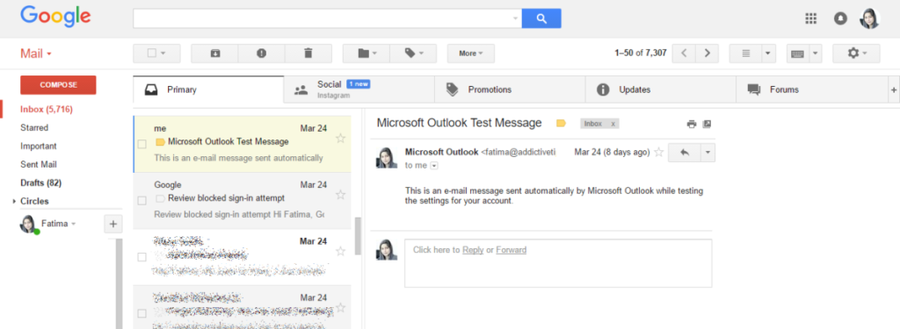The height and width of the screenshot is (329, 900).
Task: Open split pane mode dropdown arrow
Action: [x=769, y=54]
